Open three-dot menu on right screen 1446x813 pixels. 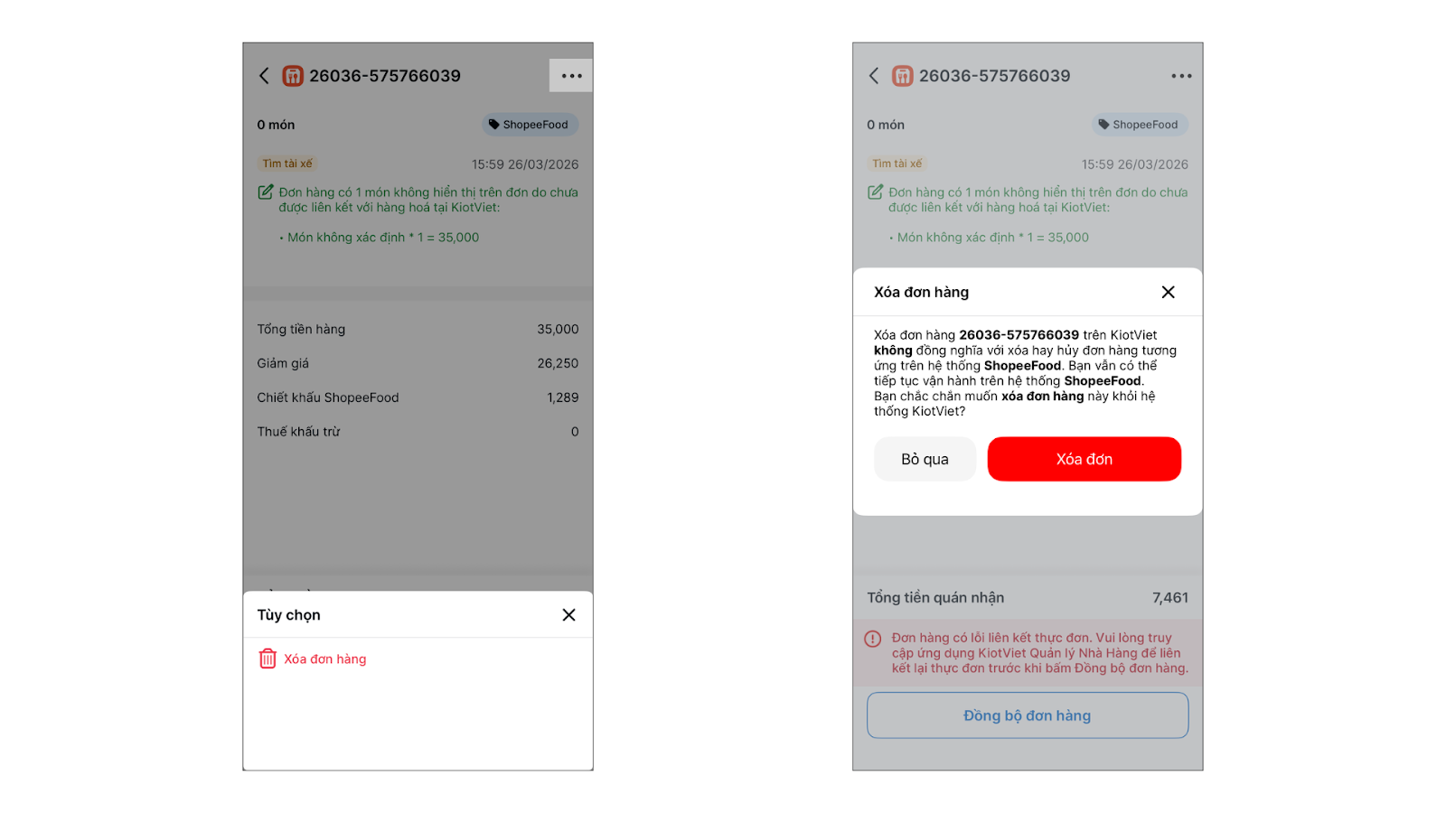[1181, 76]
